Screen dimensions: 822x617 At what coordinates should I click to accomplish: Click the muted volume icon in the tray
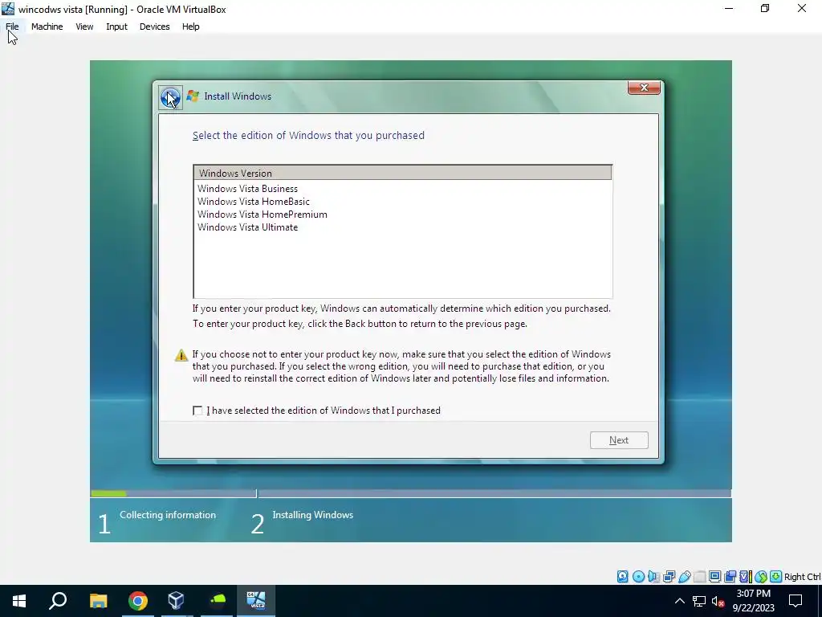pos(718,601)
